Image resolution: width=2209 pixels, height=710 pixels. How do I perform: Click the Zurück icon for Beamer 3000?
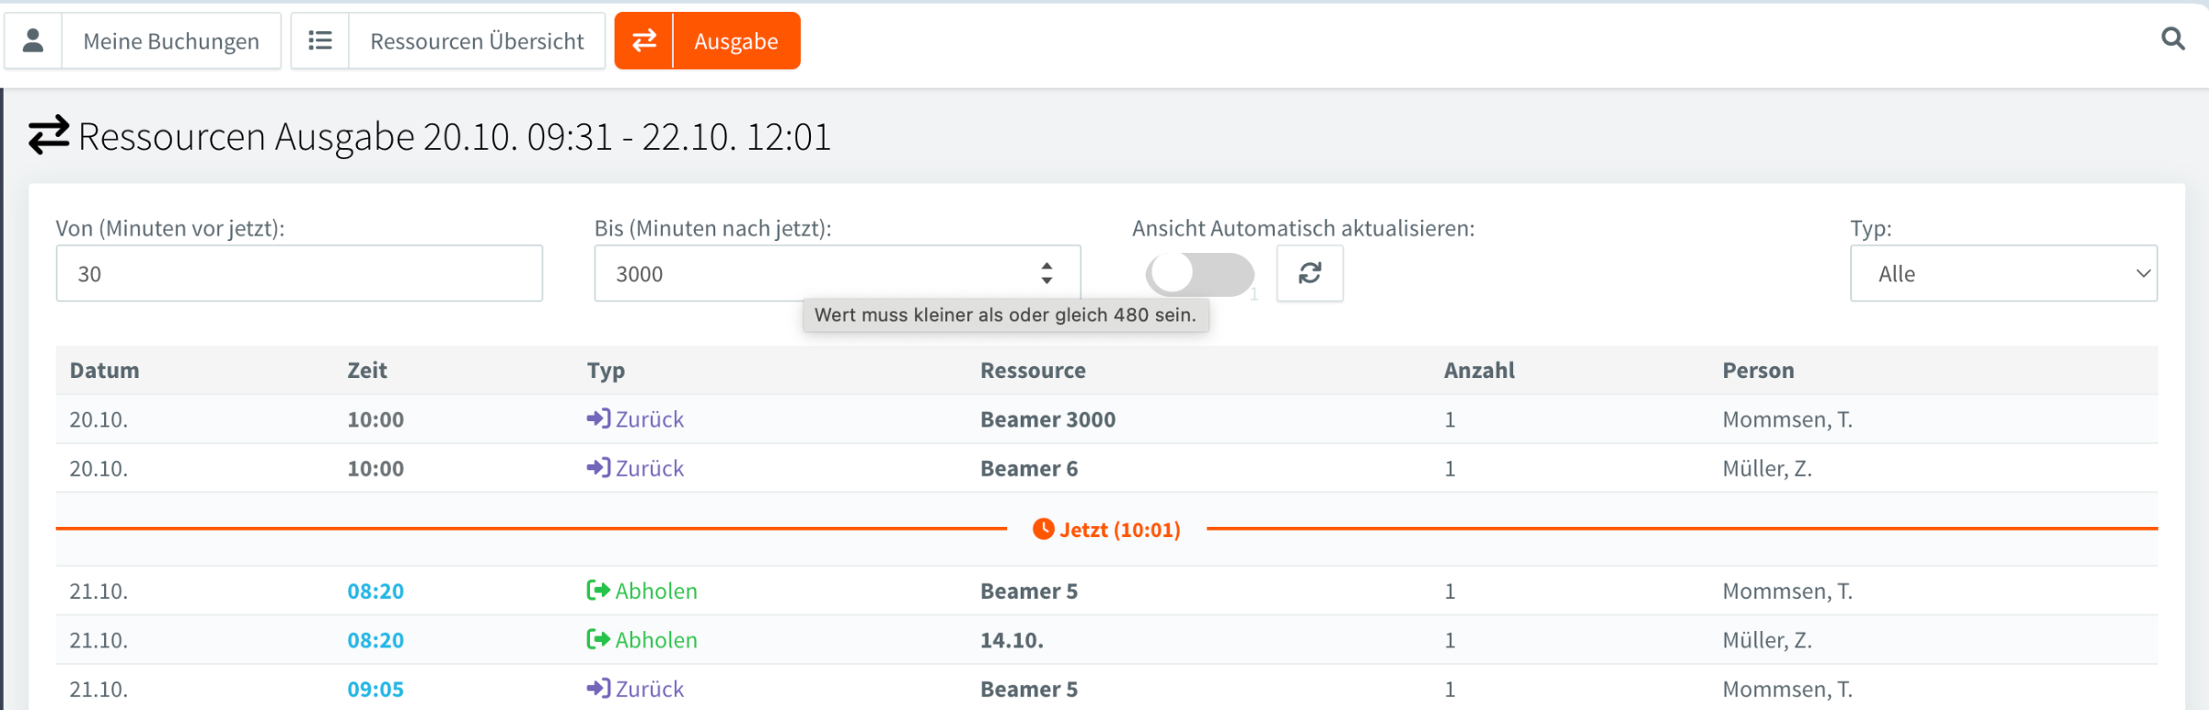pos(598,419)
